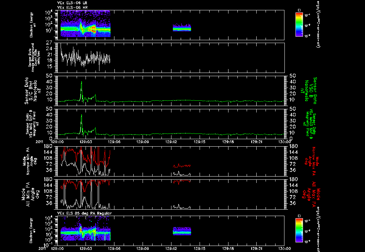This screenshot has width=365, height=252.
Task: Click the 'Anode Background Count Rate' axis label
Action: point(35,58)
